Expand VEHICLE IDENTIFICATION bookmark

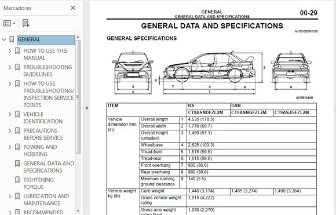click(10, 114)
